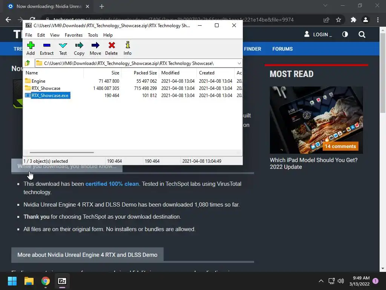Sort by the Name column header
Image resolution: width=386 pixels, height=290 pixels.
point(54,73)
